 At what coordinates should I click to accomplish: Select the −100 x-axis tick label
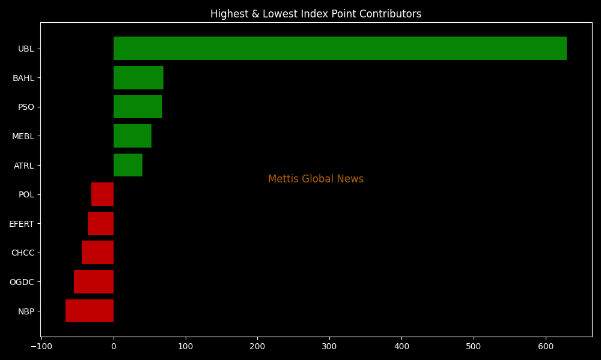pyautogui.click(x=41, y=347)
